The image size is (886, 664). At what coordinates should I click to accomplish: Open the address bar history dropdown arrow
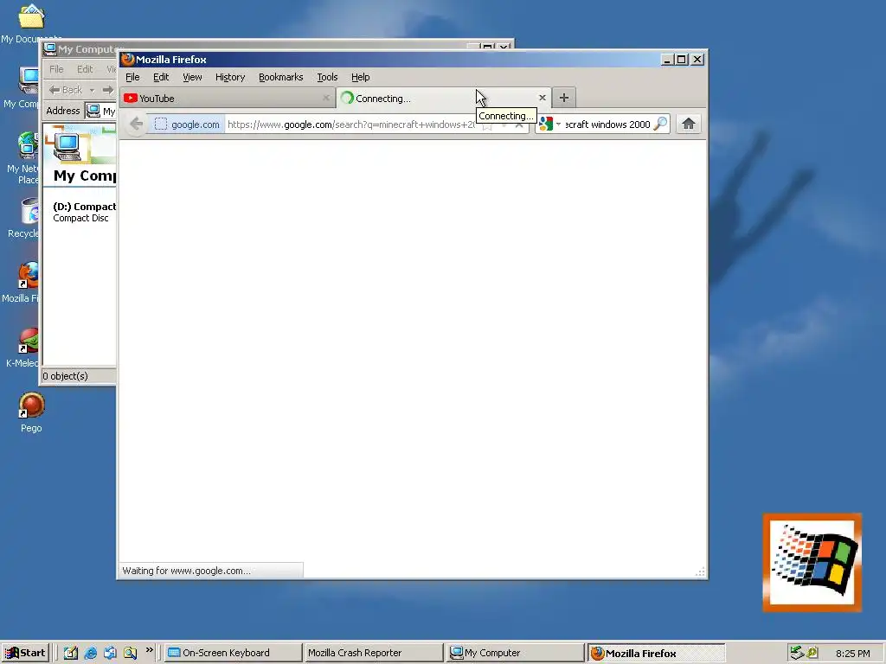pos(504,125)
